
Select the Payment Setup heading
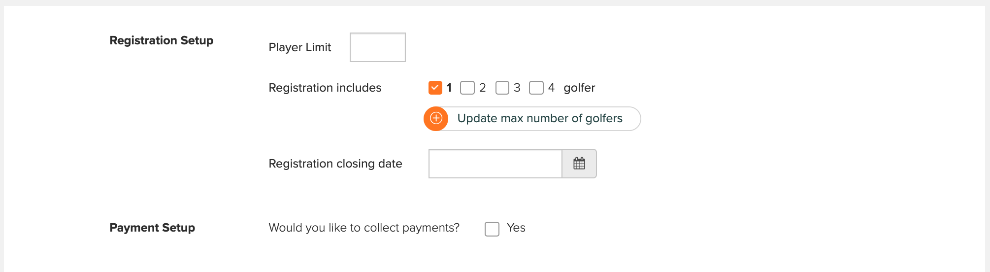click(x=152, y=228)
